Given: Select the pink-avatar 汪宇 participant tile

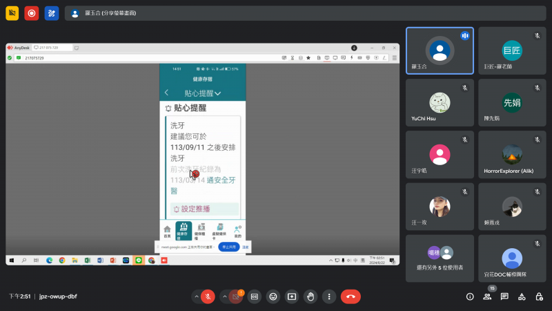Looking at the screenshot, I should pos(440,154).
